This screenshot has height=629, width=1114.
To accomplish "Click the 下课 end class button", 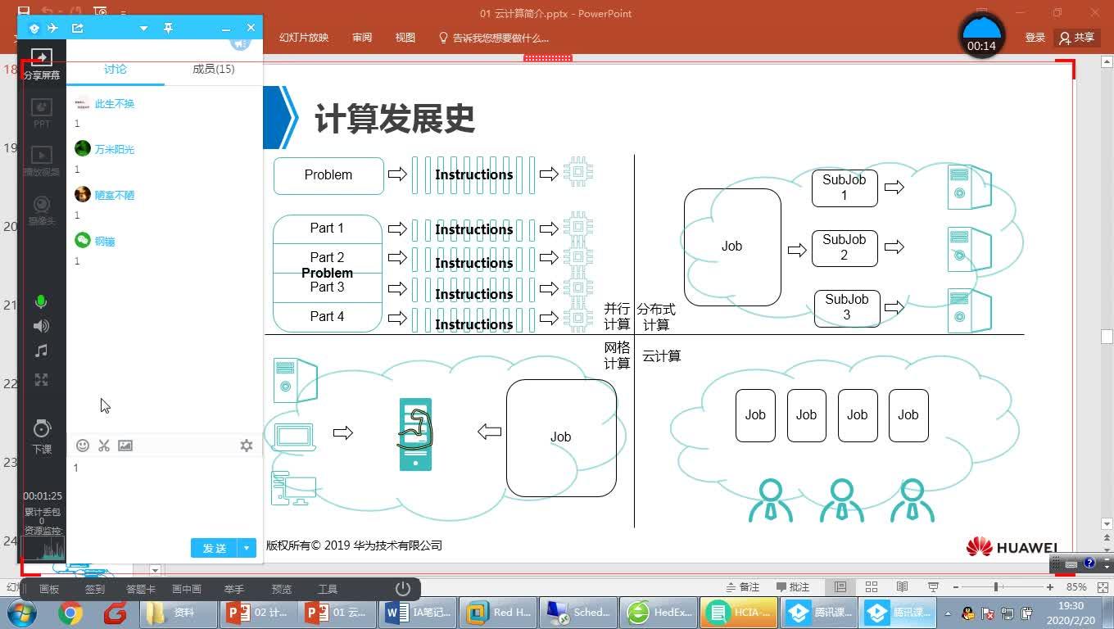I will pyautogui.click(x=42, y=437).
